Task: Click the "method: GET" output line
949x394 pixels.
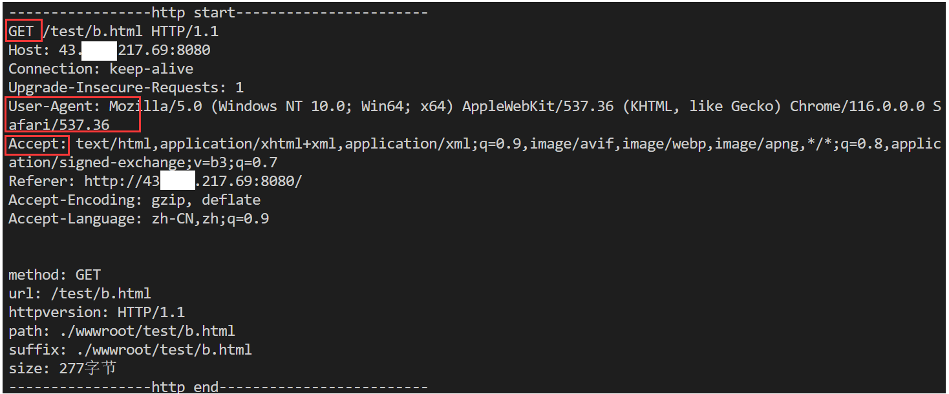Action: (54, 275)
